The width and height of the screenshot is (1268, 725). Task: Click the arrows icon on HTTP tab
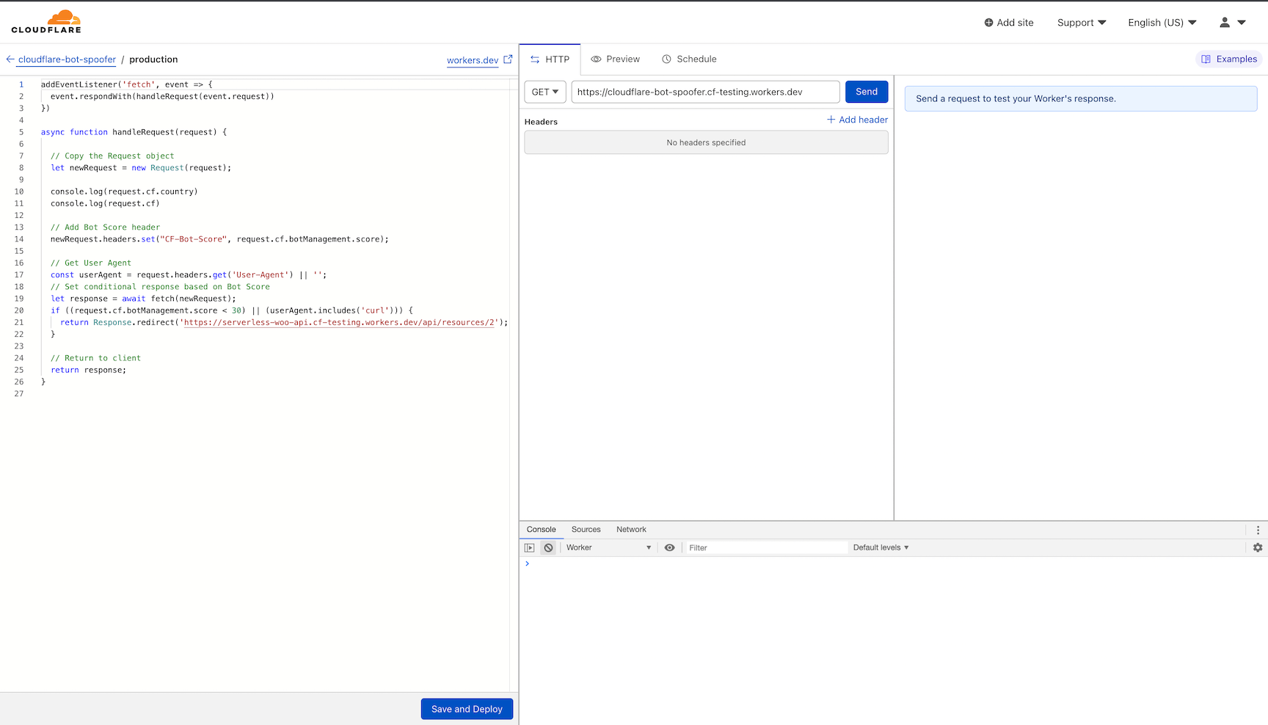pos(535,59)
